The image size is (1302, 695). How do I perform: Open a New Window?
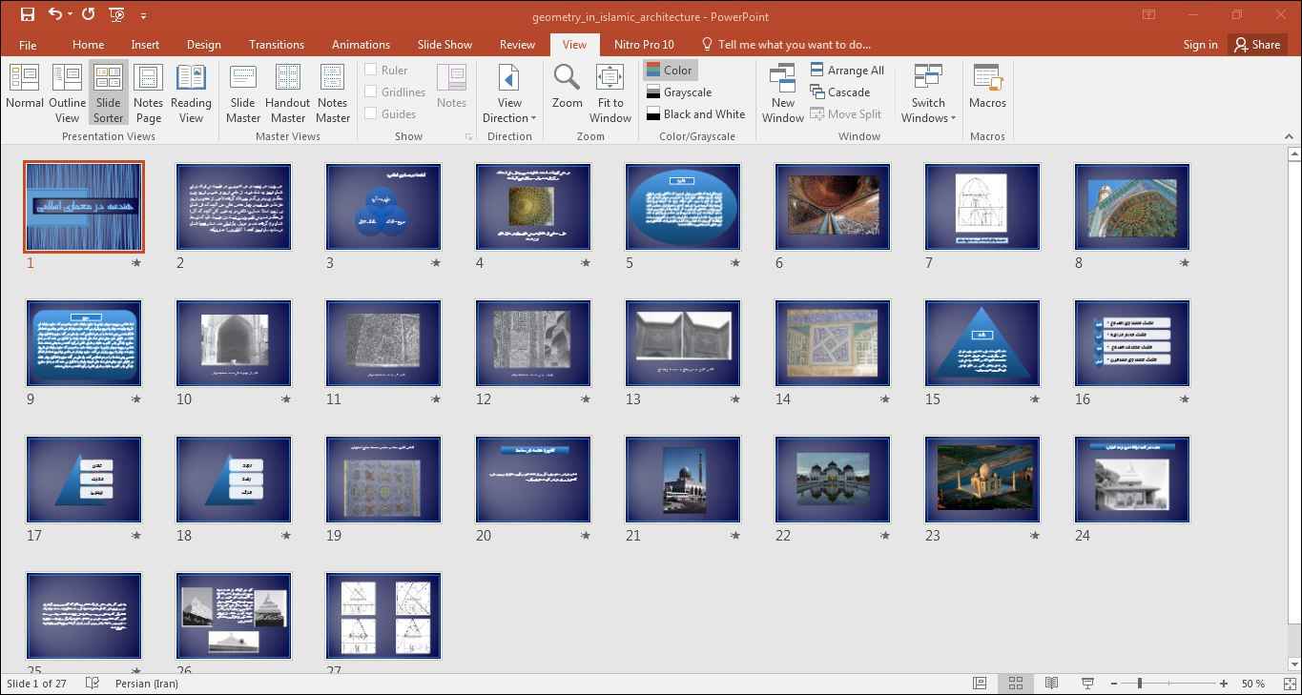782,92
